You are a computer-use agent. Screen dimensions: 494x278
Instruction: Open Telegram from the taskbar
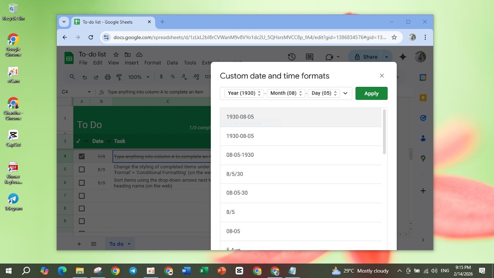click(133, 271)
